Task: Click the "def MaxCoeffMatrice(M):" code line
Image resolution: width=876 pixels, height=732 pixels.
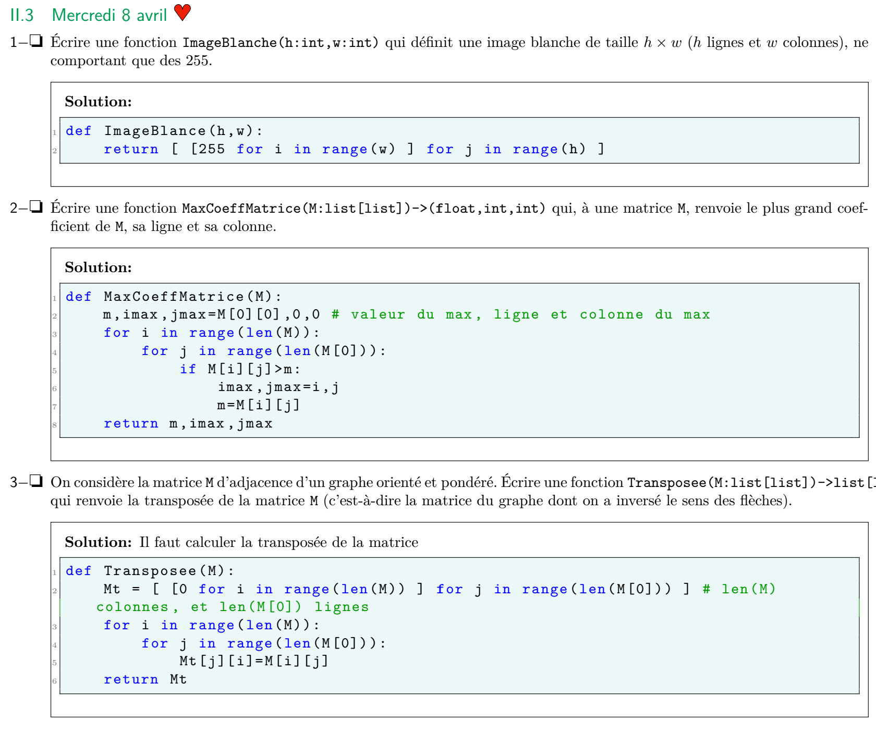Action: pyautogui.click(x=173, y=297)
